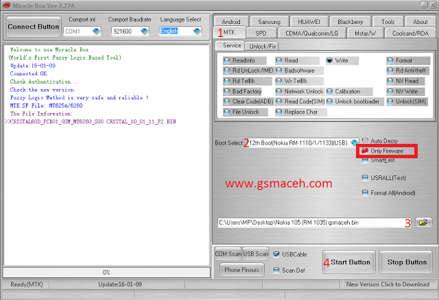Switch to the Android tab
Image resolution: width=439 pixels, height=300 pixels.
coord(231,22)
